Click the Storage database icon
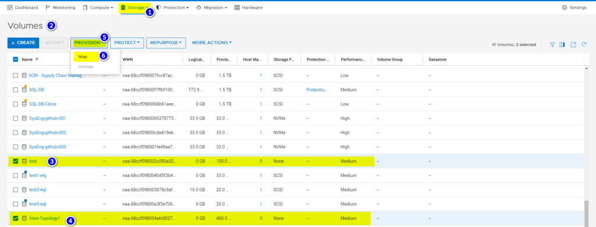Image resolution: width=596 pixels, height=227 pixels. (x=123, y=8)
